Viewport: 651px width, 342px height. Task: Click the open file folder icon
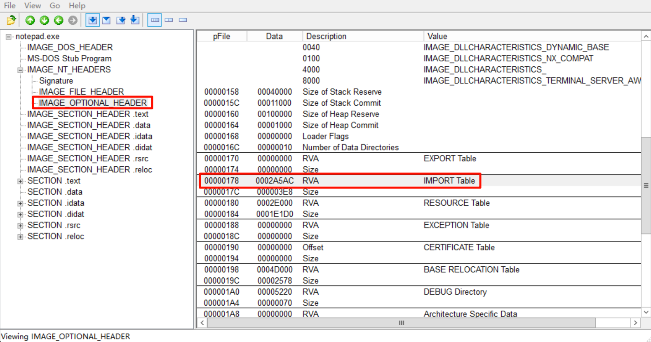11,20
